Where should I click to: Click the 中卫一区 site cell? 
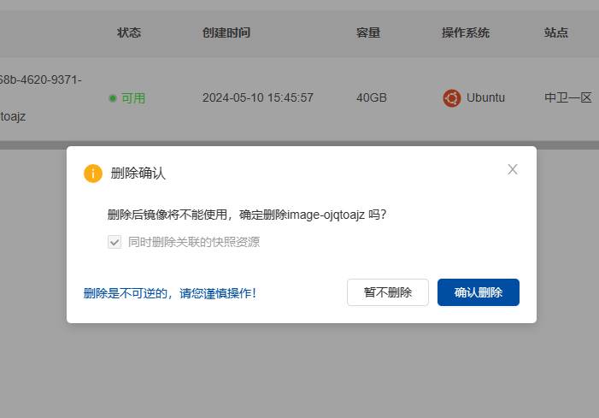point(567,97)
